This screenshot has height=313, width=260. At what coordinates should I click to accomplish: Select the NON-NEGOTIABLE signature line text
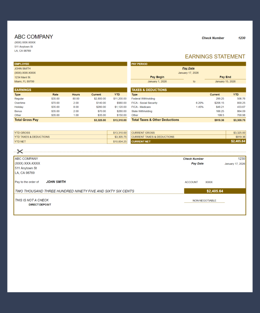tap(204, 201)
